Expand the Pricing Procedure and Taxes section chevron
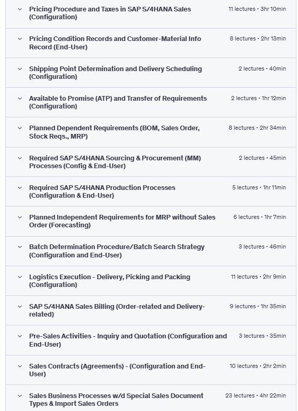 click(20, 9)
